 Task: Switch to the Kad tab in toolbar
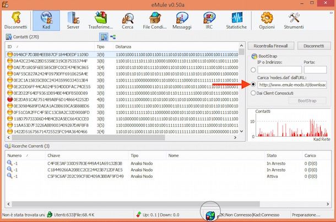click(46, 20)
